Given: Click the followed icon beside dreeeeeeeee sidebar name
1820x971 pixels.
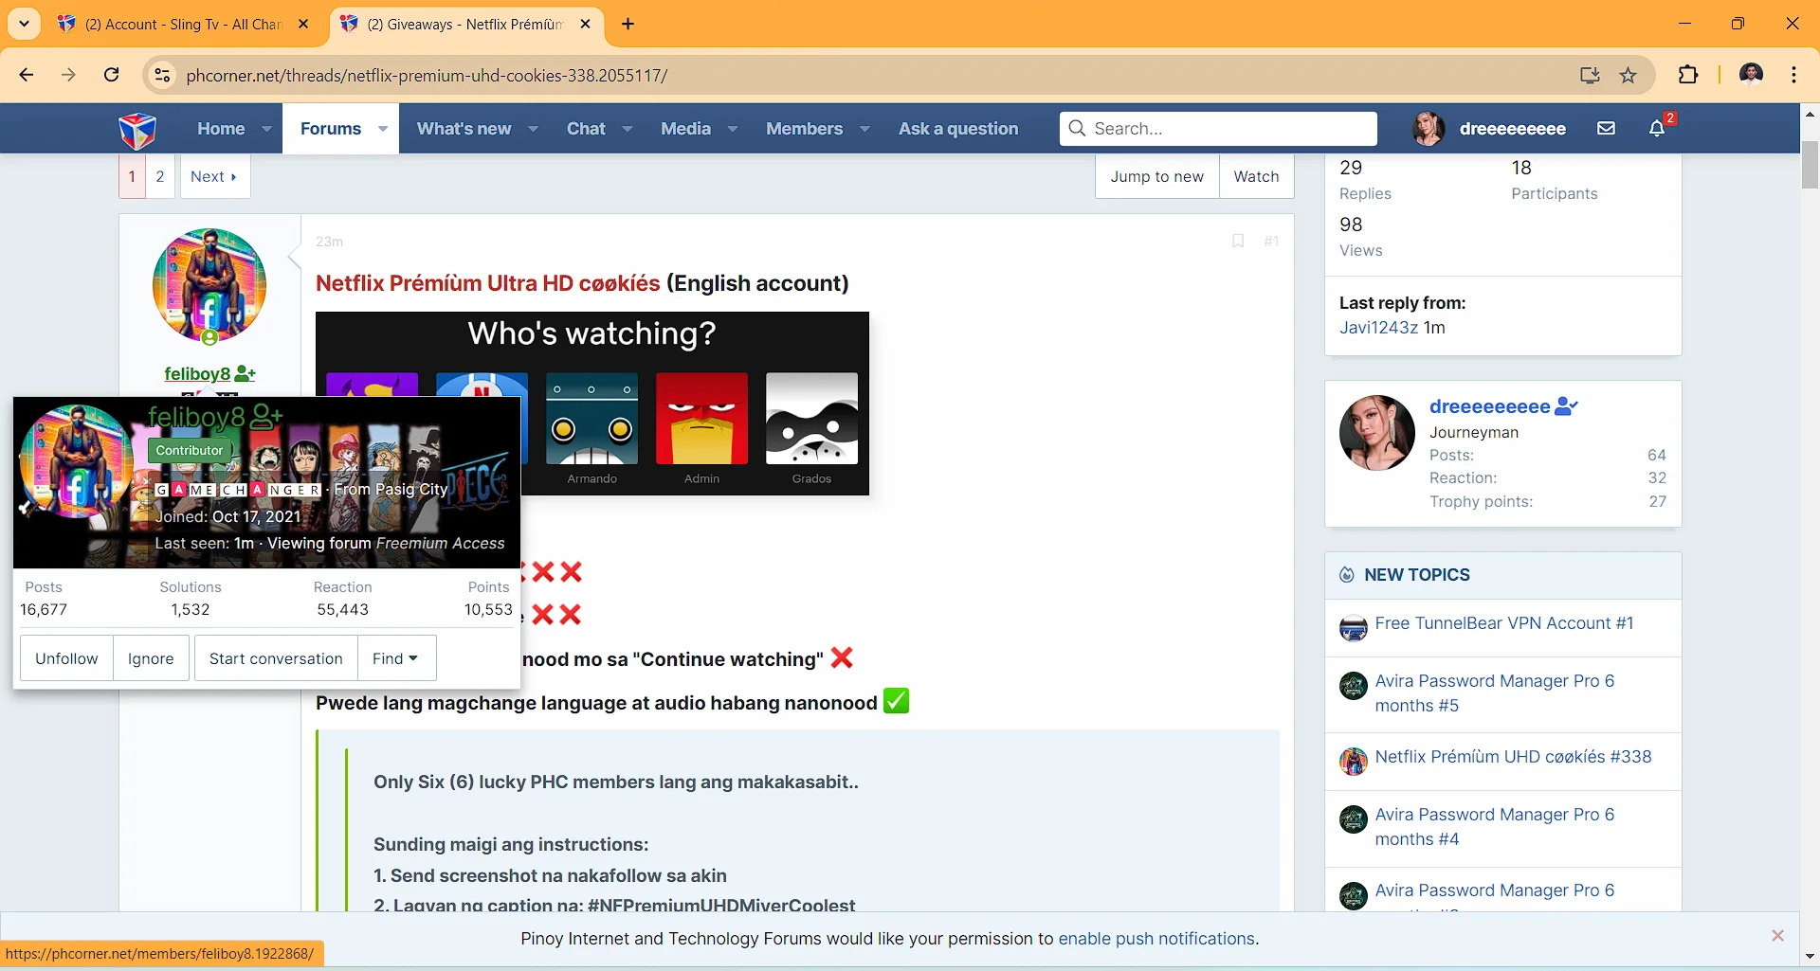Looking at the screenshot, I should 1567,406.
